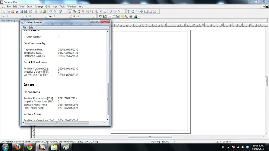Click the Report4 scroll up arrow
The image size is (269, 151).
(x=108, y=32)
